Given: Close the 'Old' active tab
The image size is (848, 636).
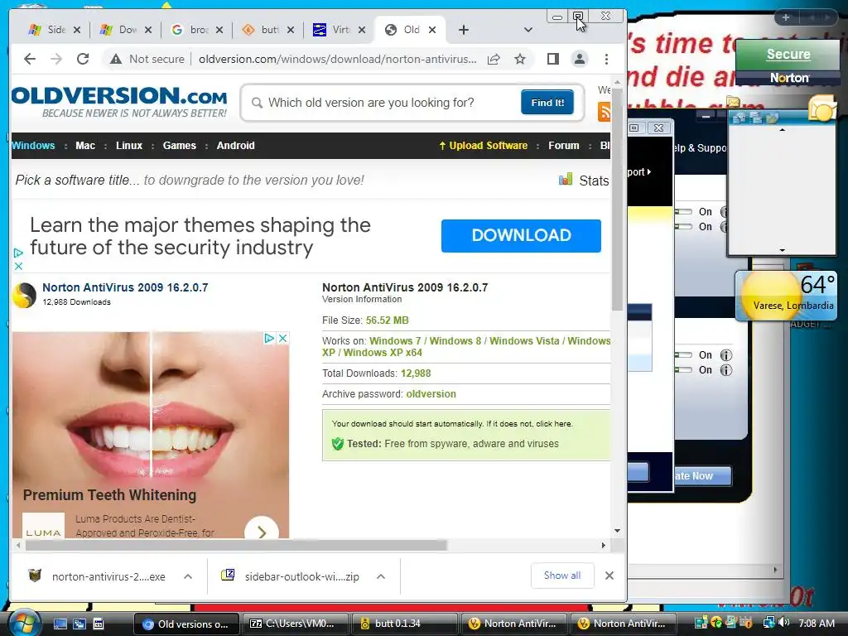Looking at the screenshot, I should pyautogui.click(x=432, y=30).
